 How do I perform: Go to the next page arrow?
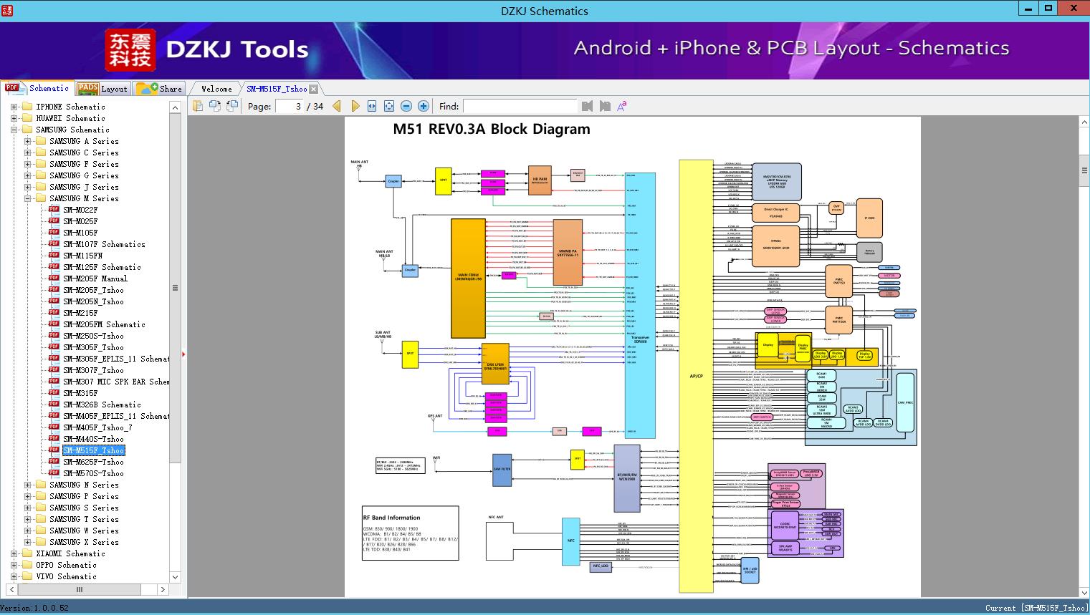coord(355,106)
